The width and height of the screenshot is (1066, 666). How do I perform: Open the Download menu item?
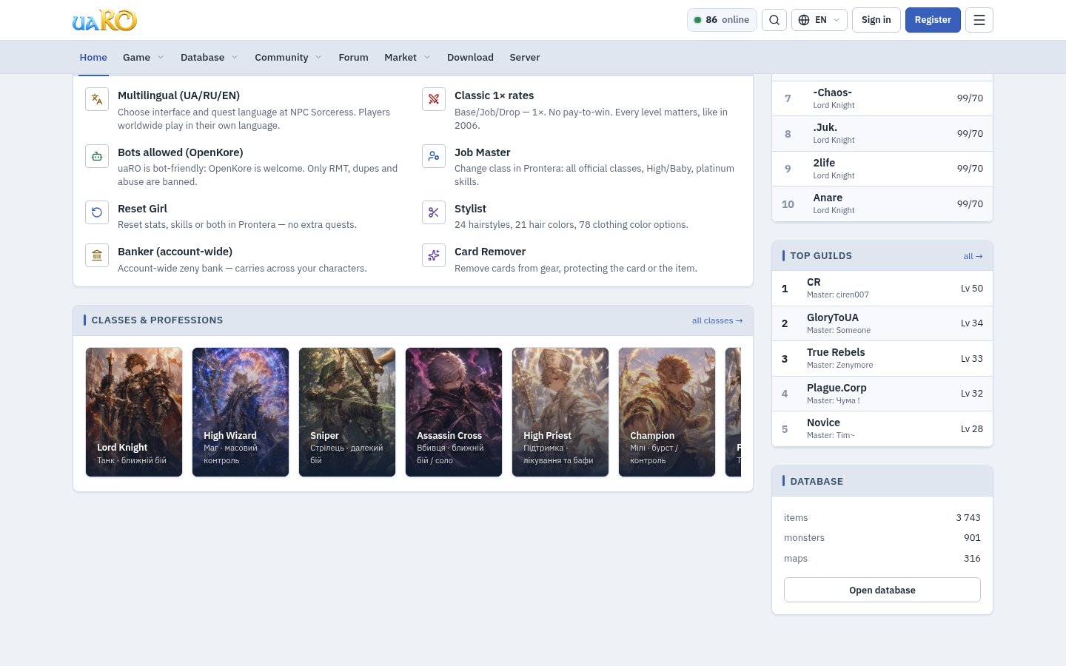(470, 57)
